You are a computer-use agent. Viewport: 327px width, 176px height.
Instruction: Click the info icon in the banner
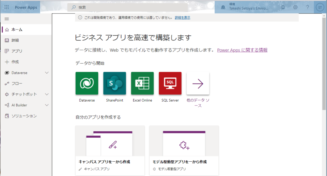pyautogui.click(x=80, y=18)
